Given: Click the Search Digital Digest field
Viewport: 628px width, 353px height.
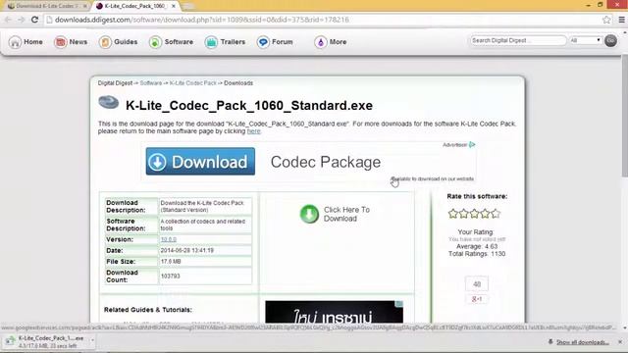Looking at the screenshot, I should point(518,40).
